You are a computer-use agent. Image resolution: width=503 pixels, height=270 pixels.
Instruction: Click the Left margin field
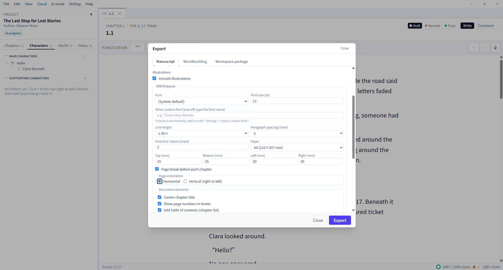(x=273, y=161)
